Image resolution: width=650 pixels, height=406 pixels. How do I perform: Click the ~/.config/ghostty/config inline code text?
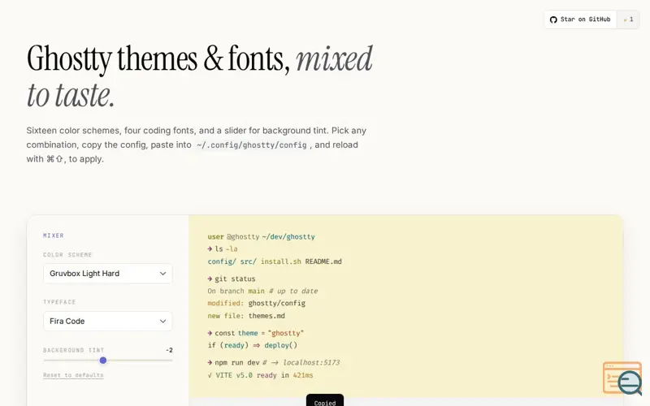coord(252,145)
